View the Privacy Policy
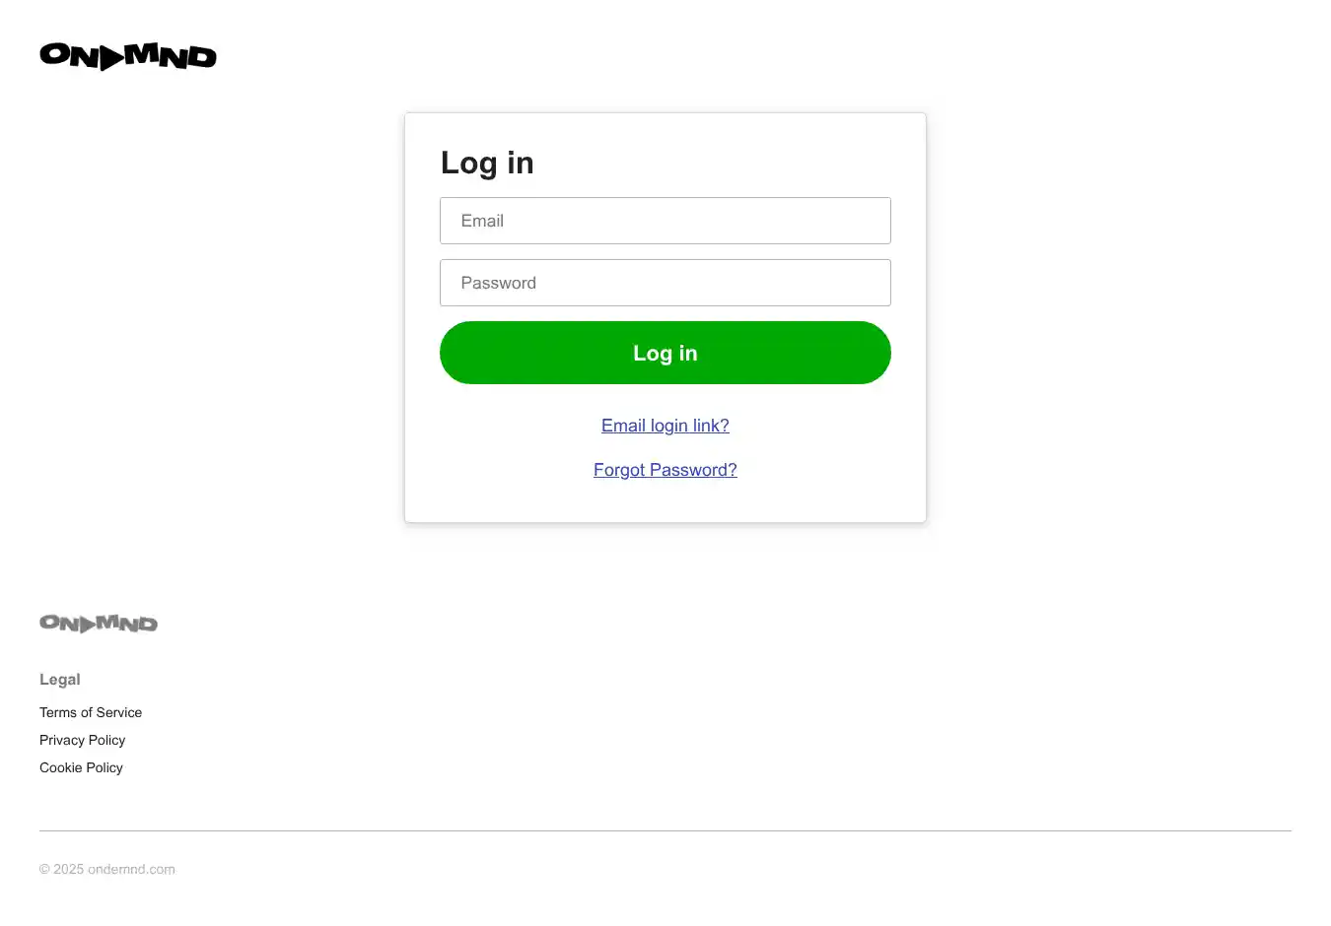The height and width of the screenshot is (926, 1331). 83,740
